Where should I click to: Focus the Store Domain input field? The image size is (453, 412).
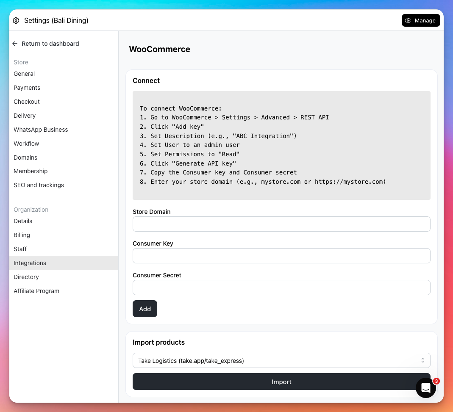tap(281, 224)
